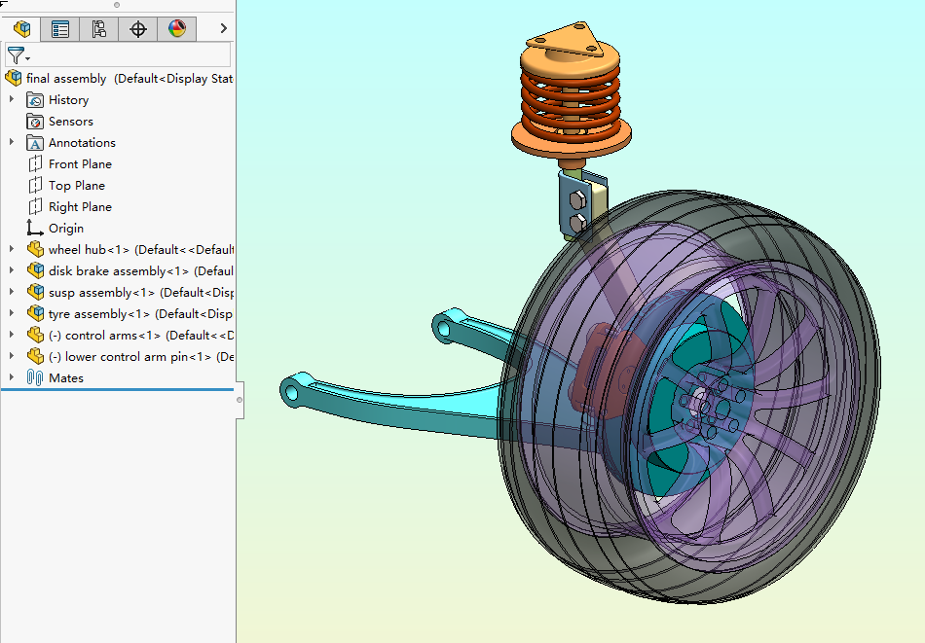Expand the Mates folder

click(12, 377)
